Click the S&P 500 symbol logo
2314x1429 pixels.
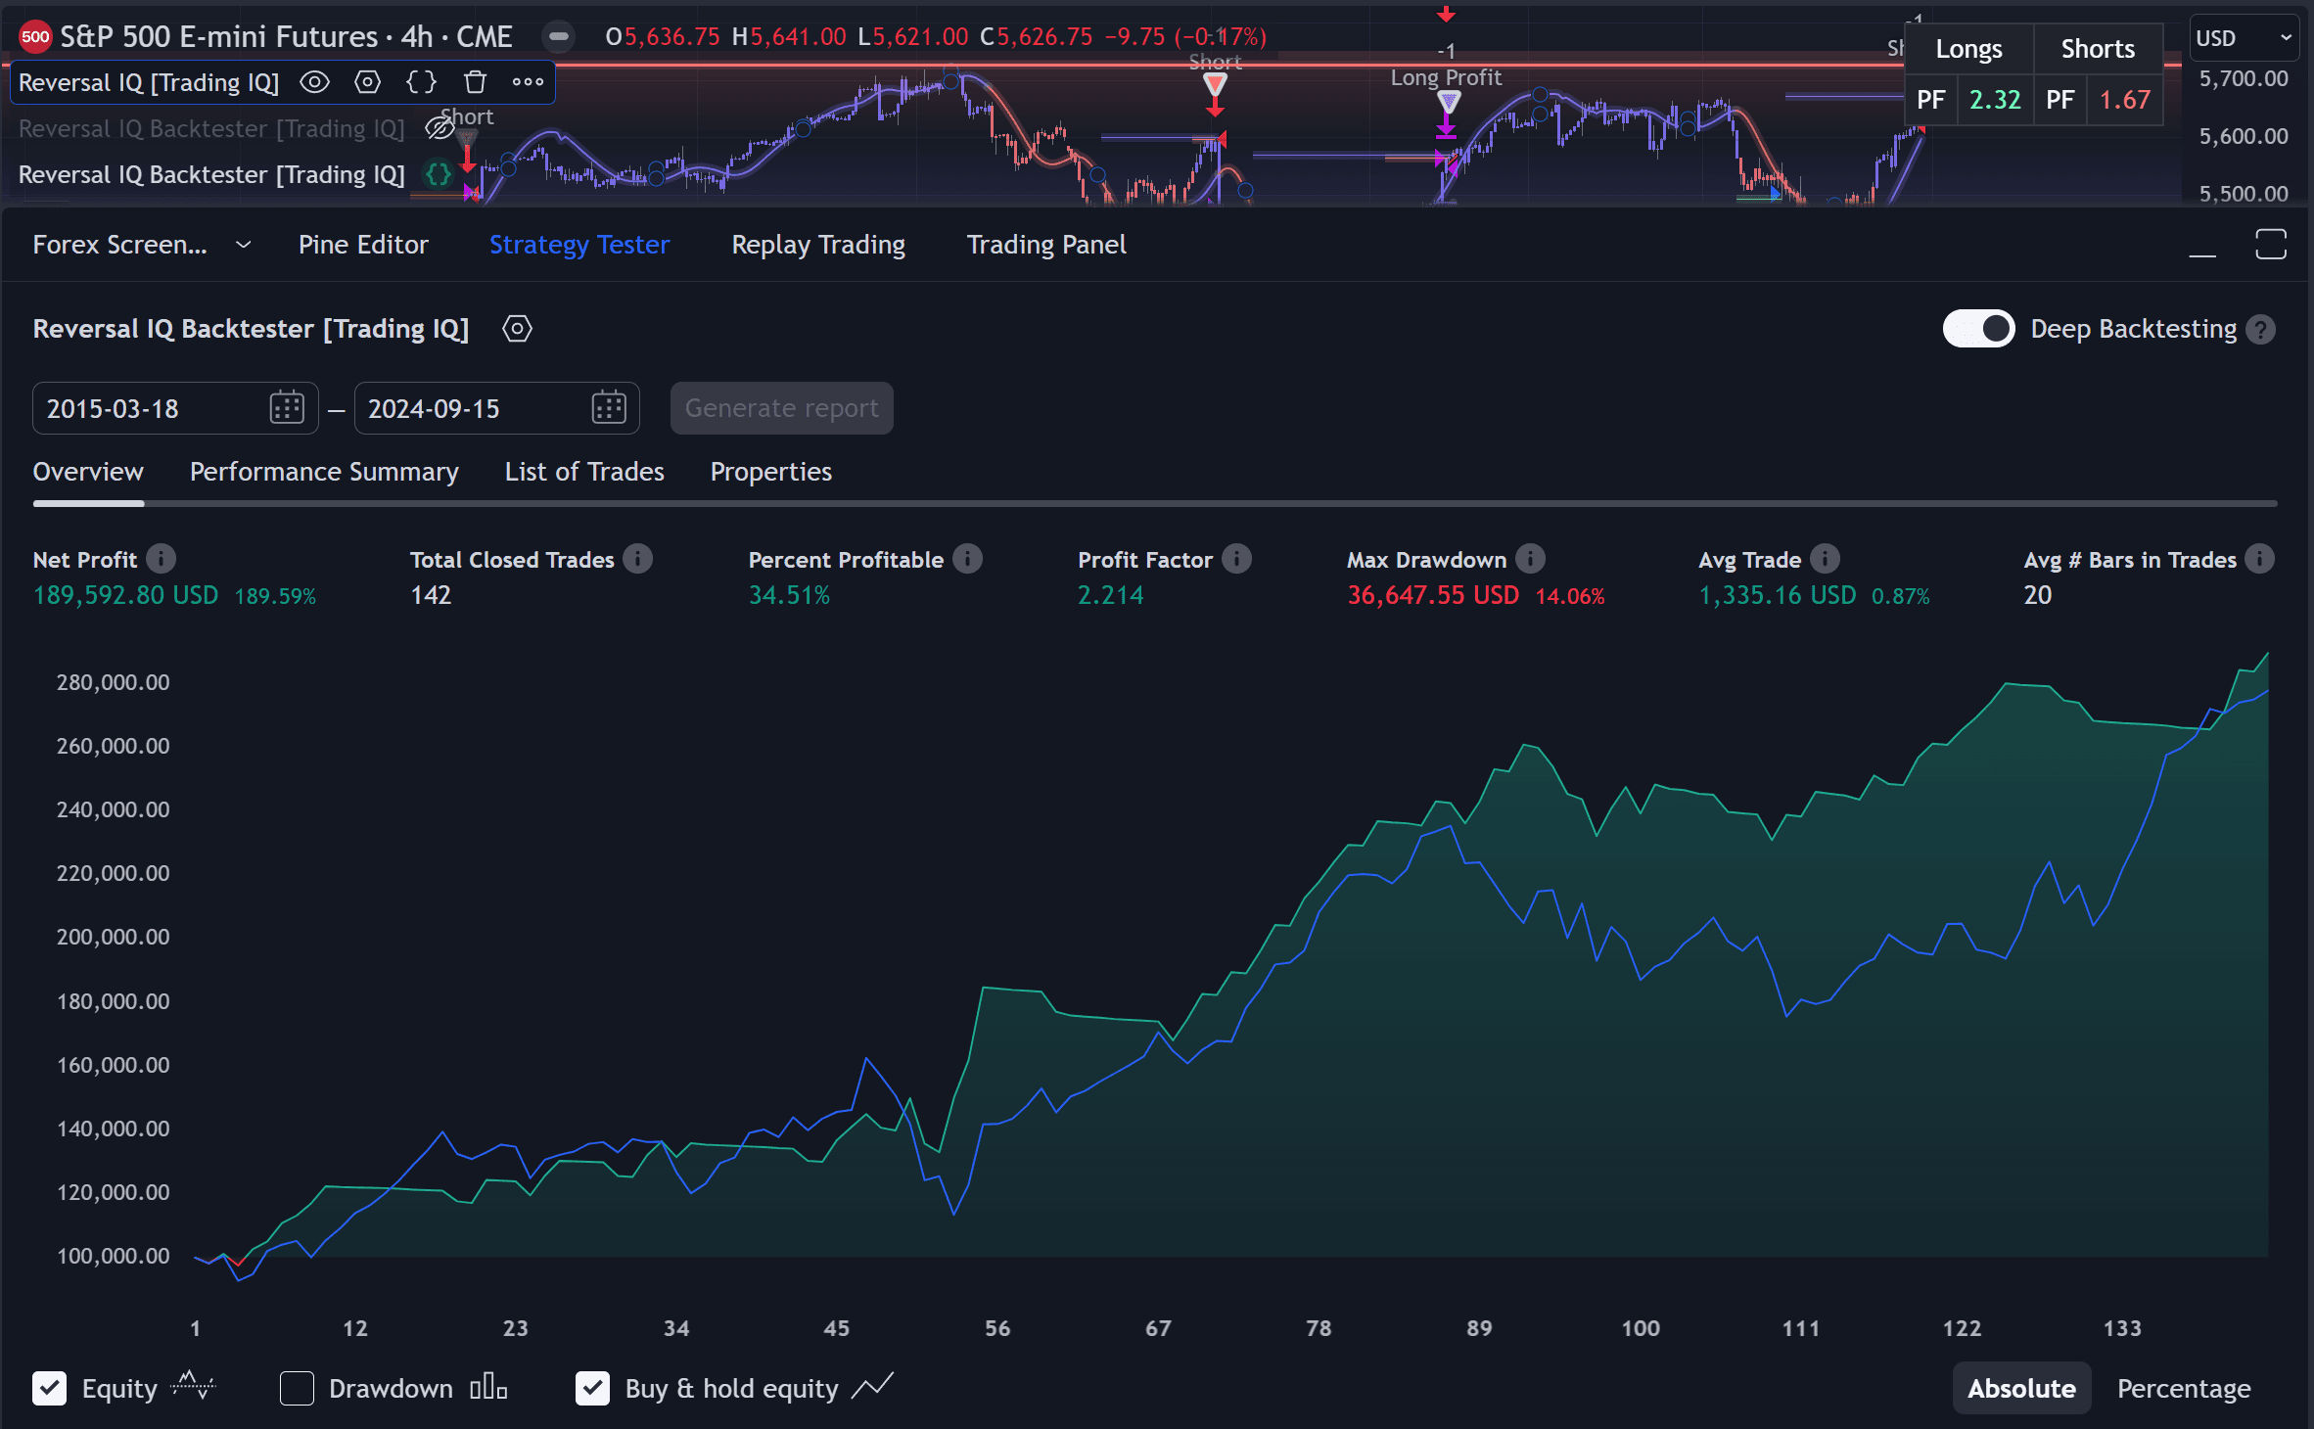(35, 37)
